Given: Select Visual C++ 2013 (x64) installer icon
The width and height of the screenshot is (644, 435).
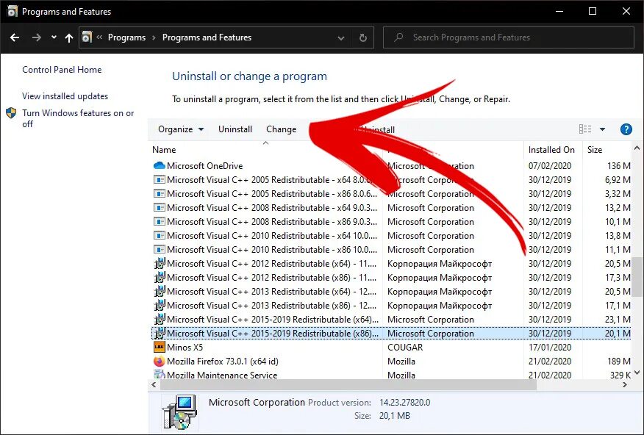Looking at the screenshot, I should click(x=160, y=292).
